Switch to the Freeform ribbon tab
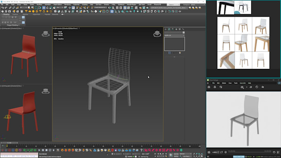 15,14
